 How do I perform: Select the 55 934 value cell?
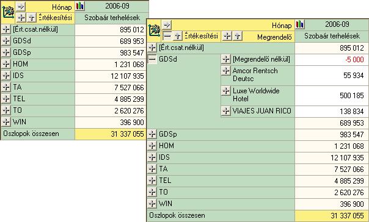332,76
